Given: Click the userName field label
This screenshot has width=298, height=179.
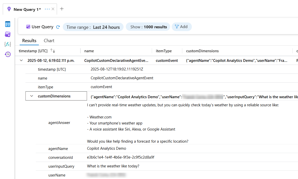Looking at the screenshot, I should (57, 175).
